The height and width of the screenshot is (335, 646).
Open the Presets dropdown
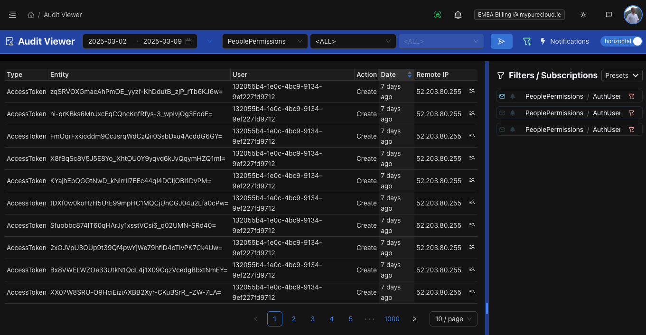click(622, 75)
